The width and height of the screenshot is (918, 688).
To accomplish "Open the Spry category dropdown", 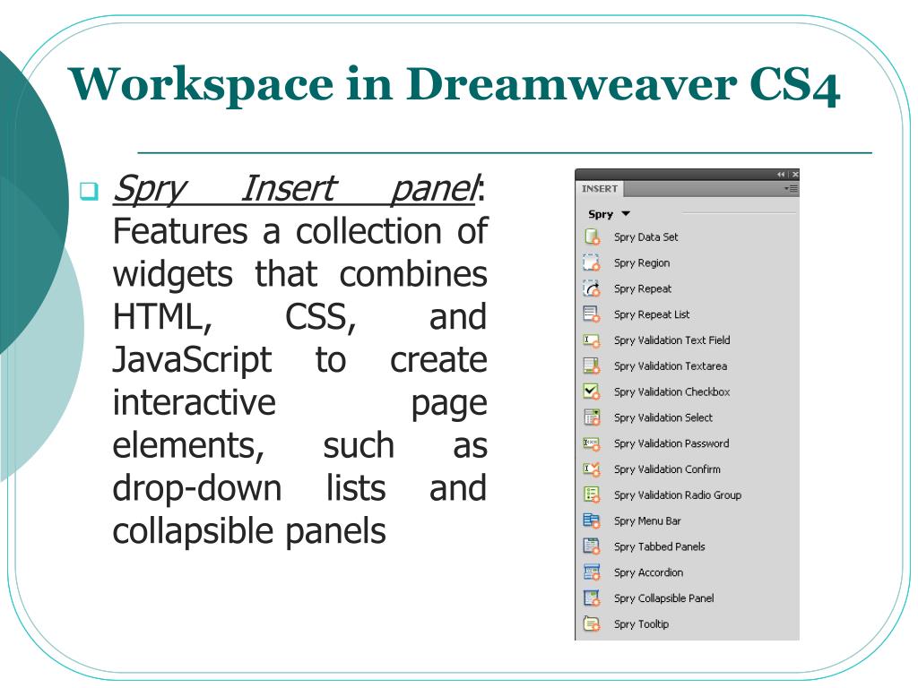I will click(x=609, y=214).
